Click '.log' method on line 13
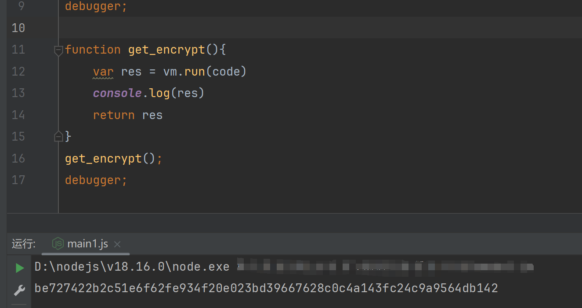The width and height of the screenshot is (582, 308). (156, 93)
